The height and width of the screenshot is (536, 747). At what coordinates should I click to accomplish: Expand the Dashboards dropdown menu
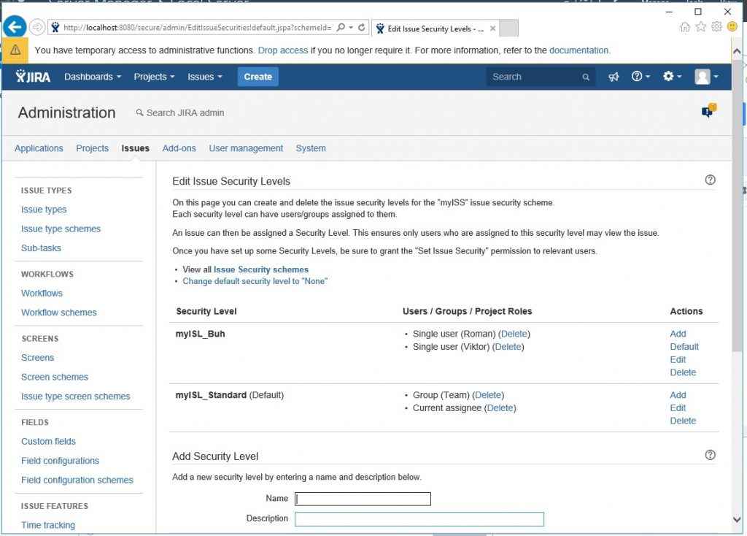coord(93,77)
